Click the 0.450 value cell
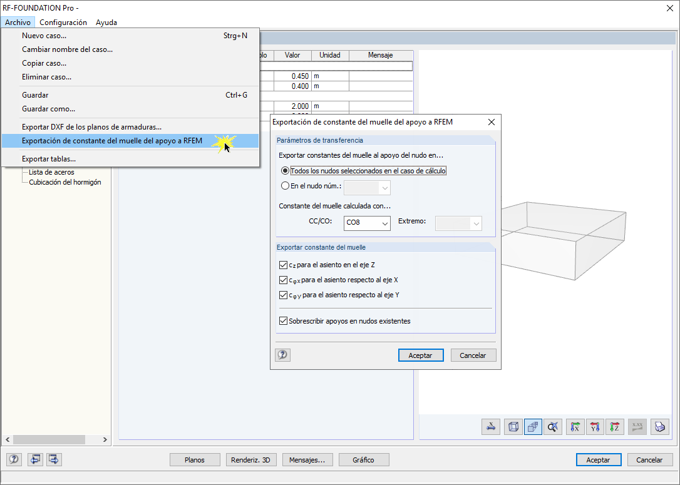Viewport: 680px width, 485px height. pyautogui.click(x=293, y=76)
